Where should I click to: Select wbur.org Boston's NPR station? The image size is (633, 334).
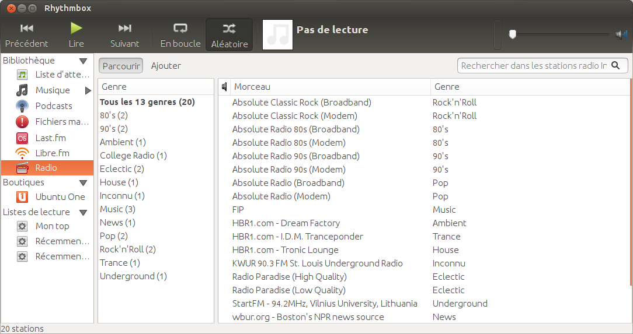[x=424, y=317]
